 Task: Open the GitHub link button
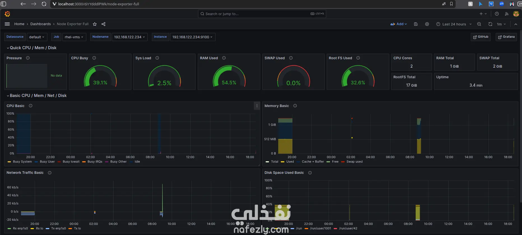click(x=481, y=37)
